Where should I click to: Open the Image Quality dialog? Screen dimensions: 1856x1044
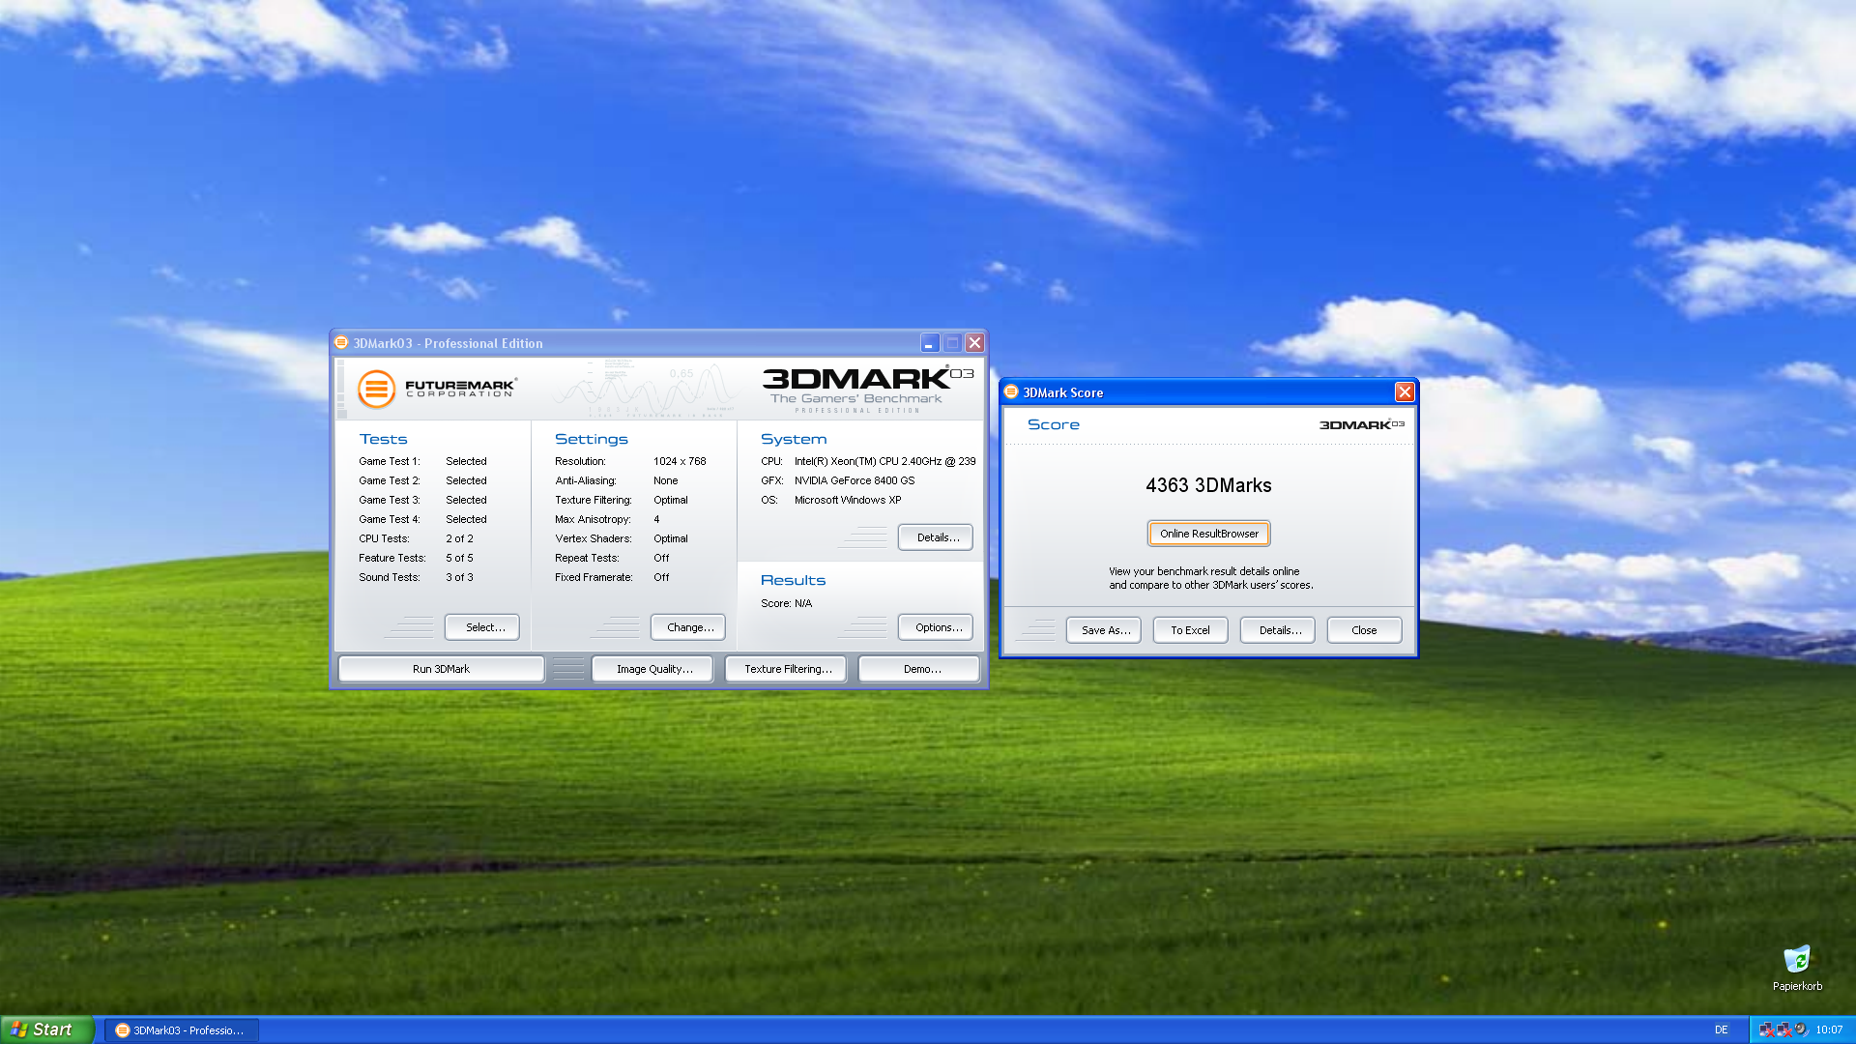pyautogui.click(x=652, y=668)
